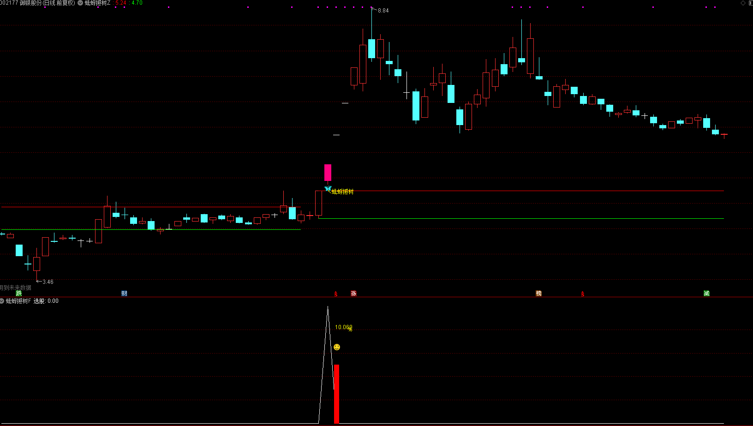
Task: Open the 蚍蜉撼树Z indicator dropdown arrow
Action: [x=81, y=3]
